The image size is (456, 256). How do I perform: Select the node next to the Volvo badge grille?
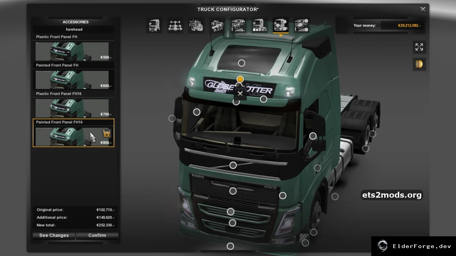pyautogui.click(x=233, y=191)
